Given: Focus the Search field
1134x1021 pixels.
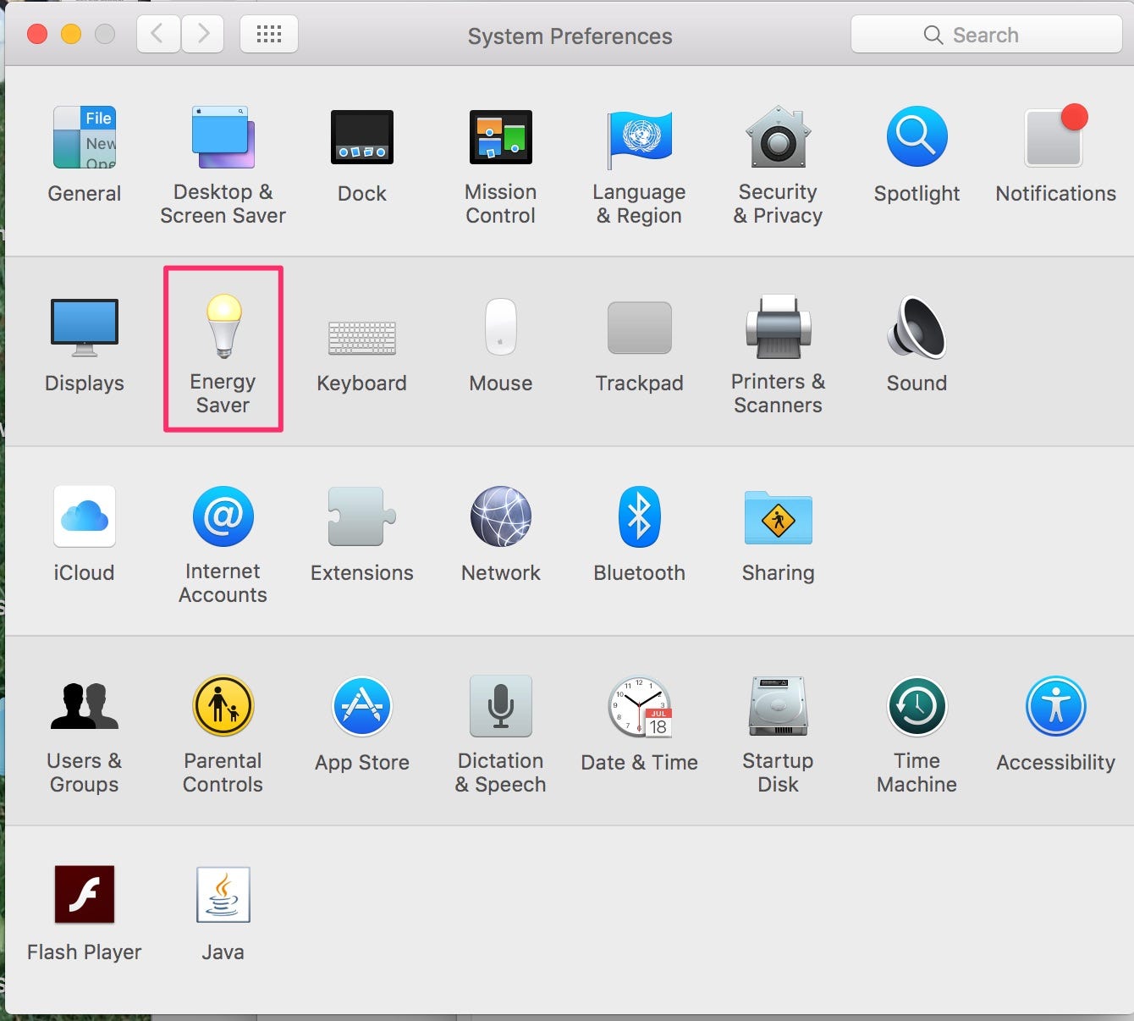Looking at the screenshot, I should click(986, 35).
